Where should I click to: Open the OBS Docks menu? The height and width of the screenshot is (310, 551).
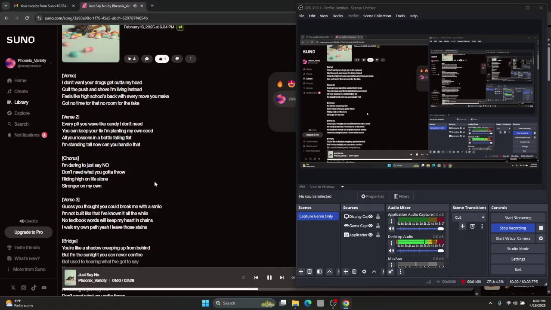337,16
